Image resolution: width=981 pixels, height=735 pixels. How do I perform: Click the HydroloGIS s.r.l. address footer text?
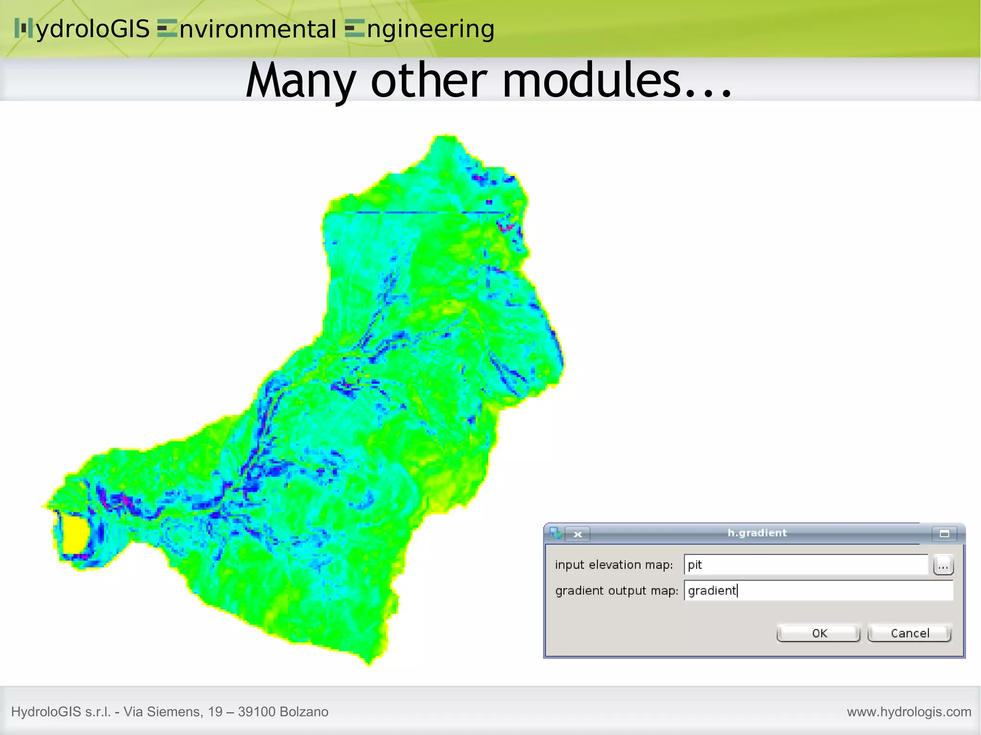170,712
